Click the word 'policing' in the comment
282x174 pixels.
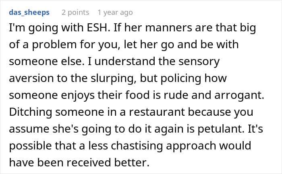(180, 79)
